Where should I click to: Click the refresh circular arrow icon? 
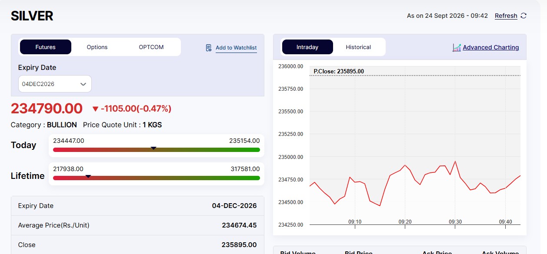(524, 16)
